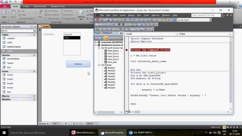Click Microsoft Access taskbar button
Image resolution: width=242 pixels, height=136 pixels.
coord(84,133)
